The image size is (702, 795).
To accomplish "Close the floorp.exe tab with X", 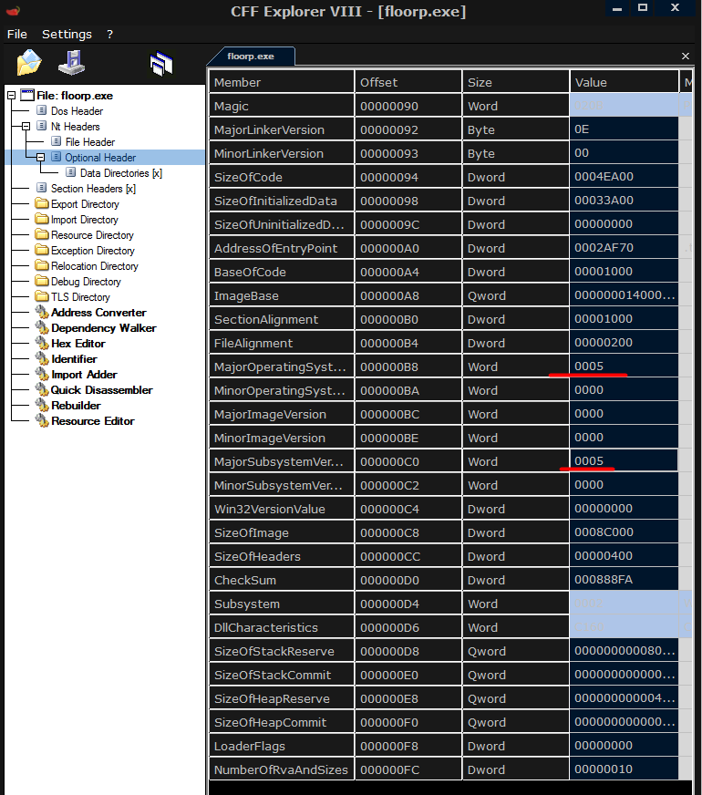I will (686, 56).
